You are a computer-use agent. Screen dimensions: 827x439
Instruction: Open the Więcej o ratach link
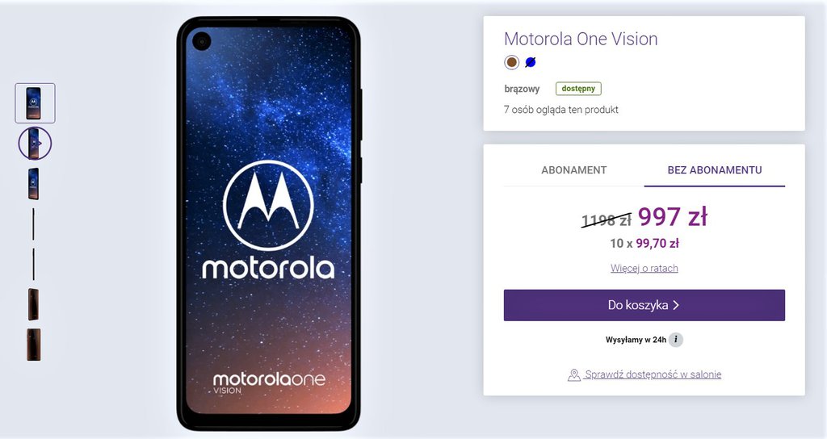coord(644,268)
